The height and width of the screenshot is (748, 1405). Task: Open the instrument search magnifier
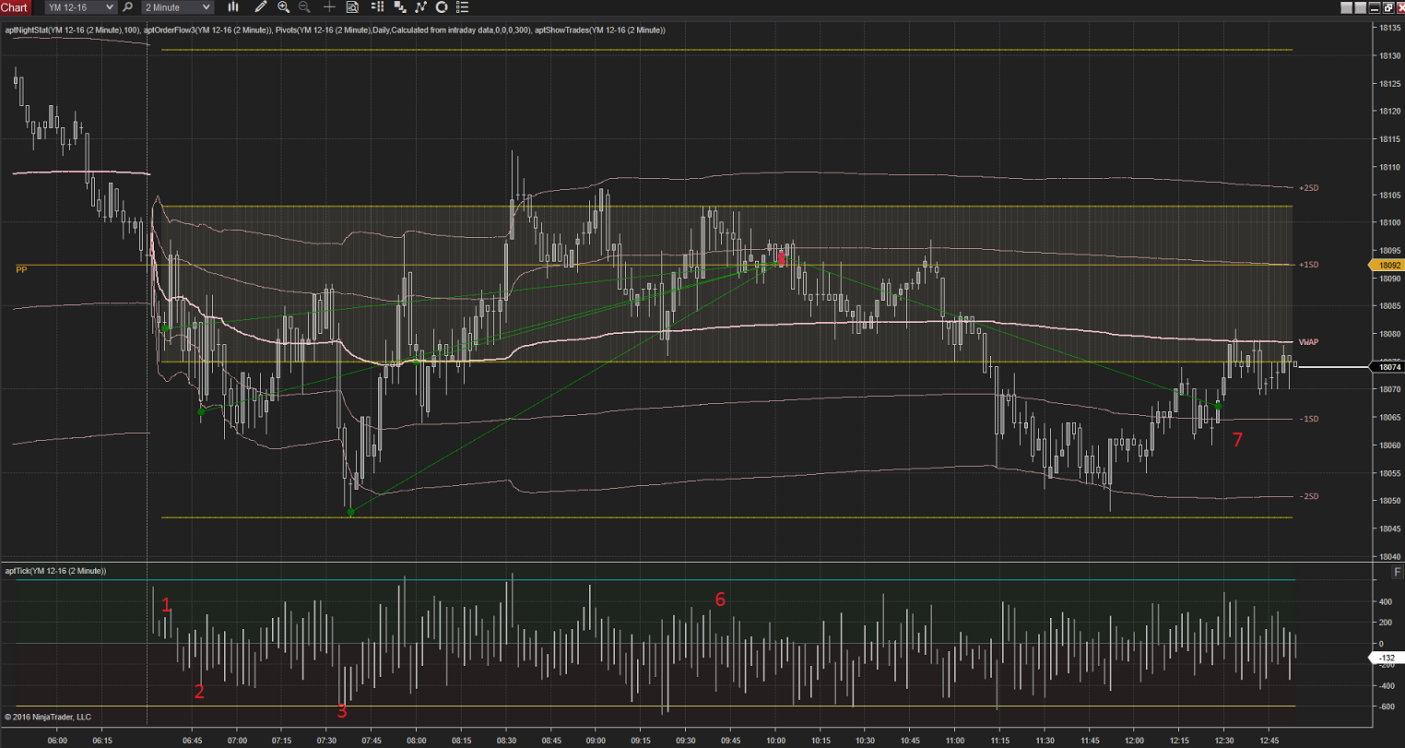127,7
